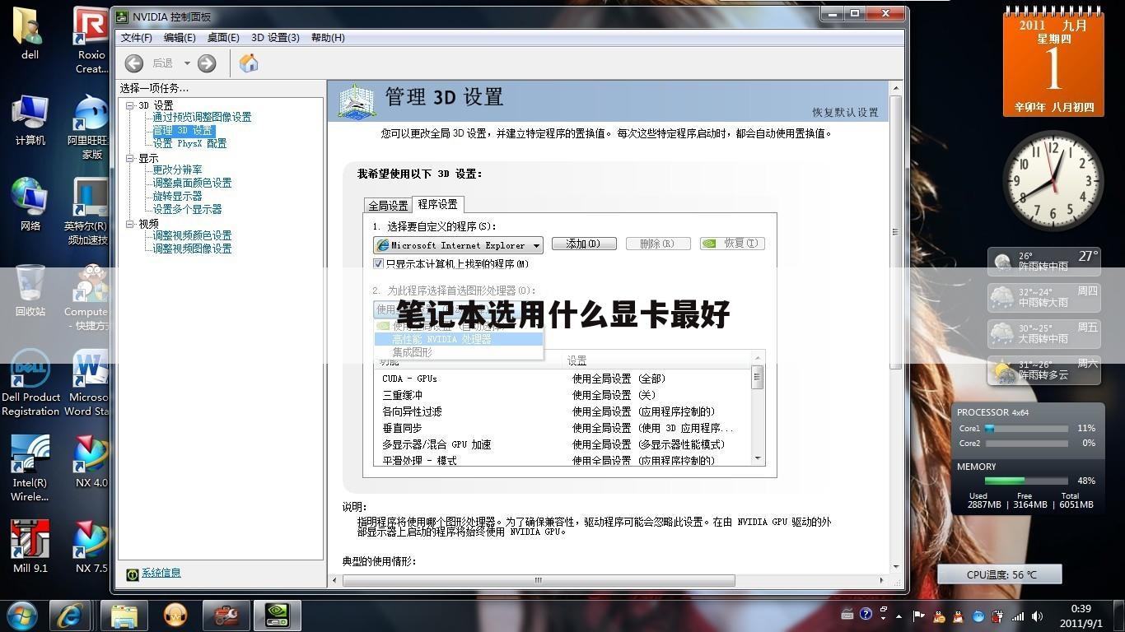Select the Roxio Creator desktop shortcut
1125x632 pixels.
[x=91, y=39]
